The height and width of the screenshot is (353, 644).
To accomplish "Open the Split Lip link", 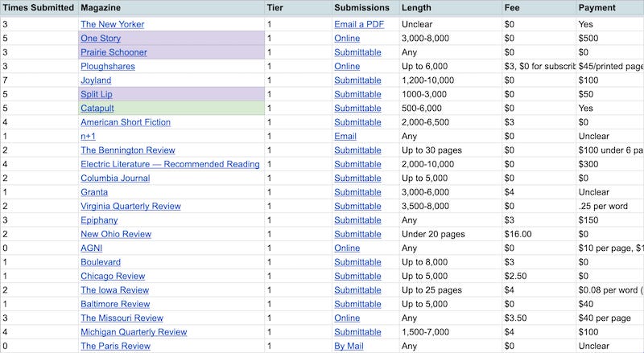I will (x=96, y=94).
